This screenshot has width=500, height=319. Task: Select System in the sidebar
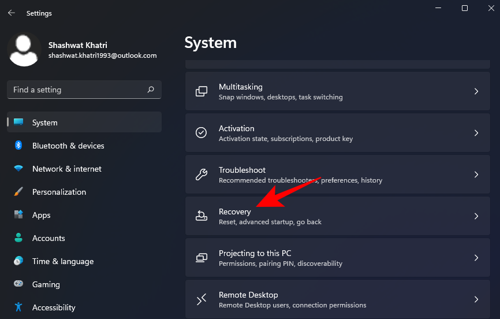pos(84,123)
